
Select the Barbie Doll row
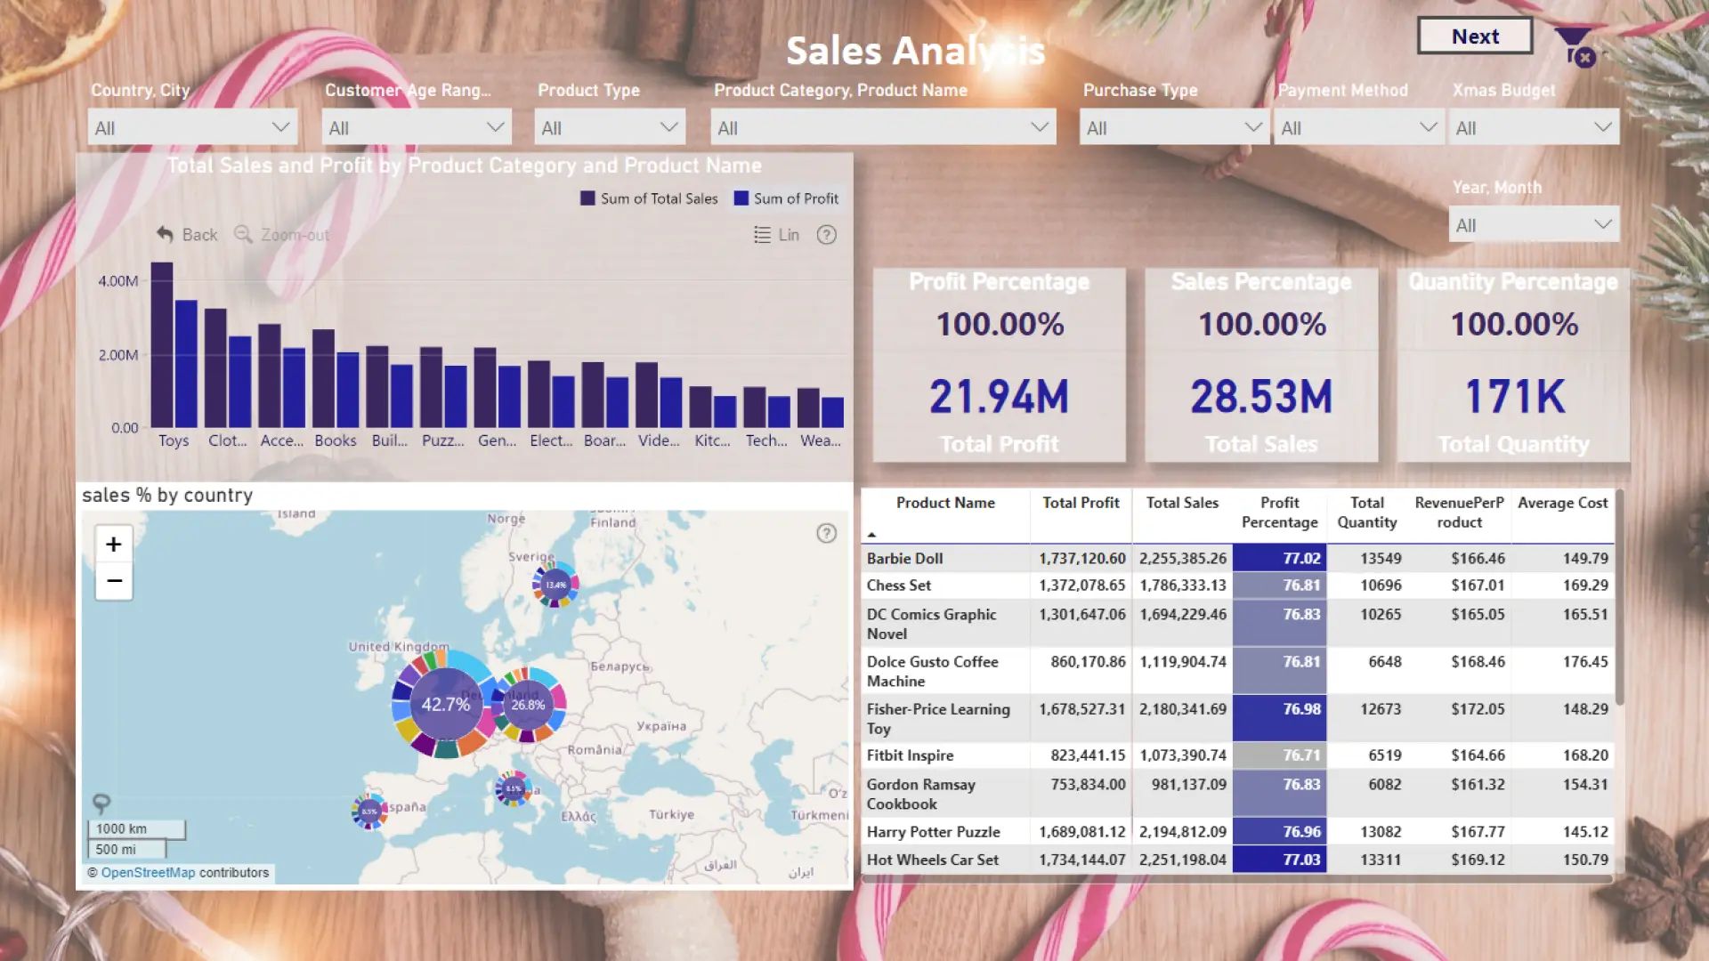(x=1237, y=558)
